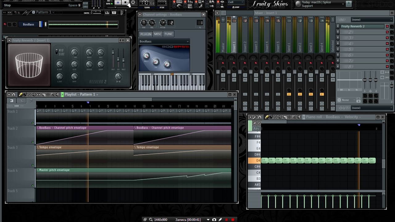Select the Piano roll paint brush tool

pyautogui.click(x=271, y=117)
